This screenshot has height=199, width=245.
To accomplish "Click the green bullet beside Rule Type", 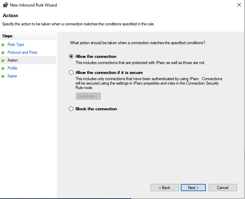I will 3,45.
